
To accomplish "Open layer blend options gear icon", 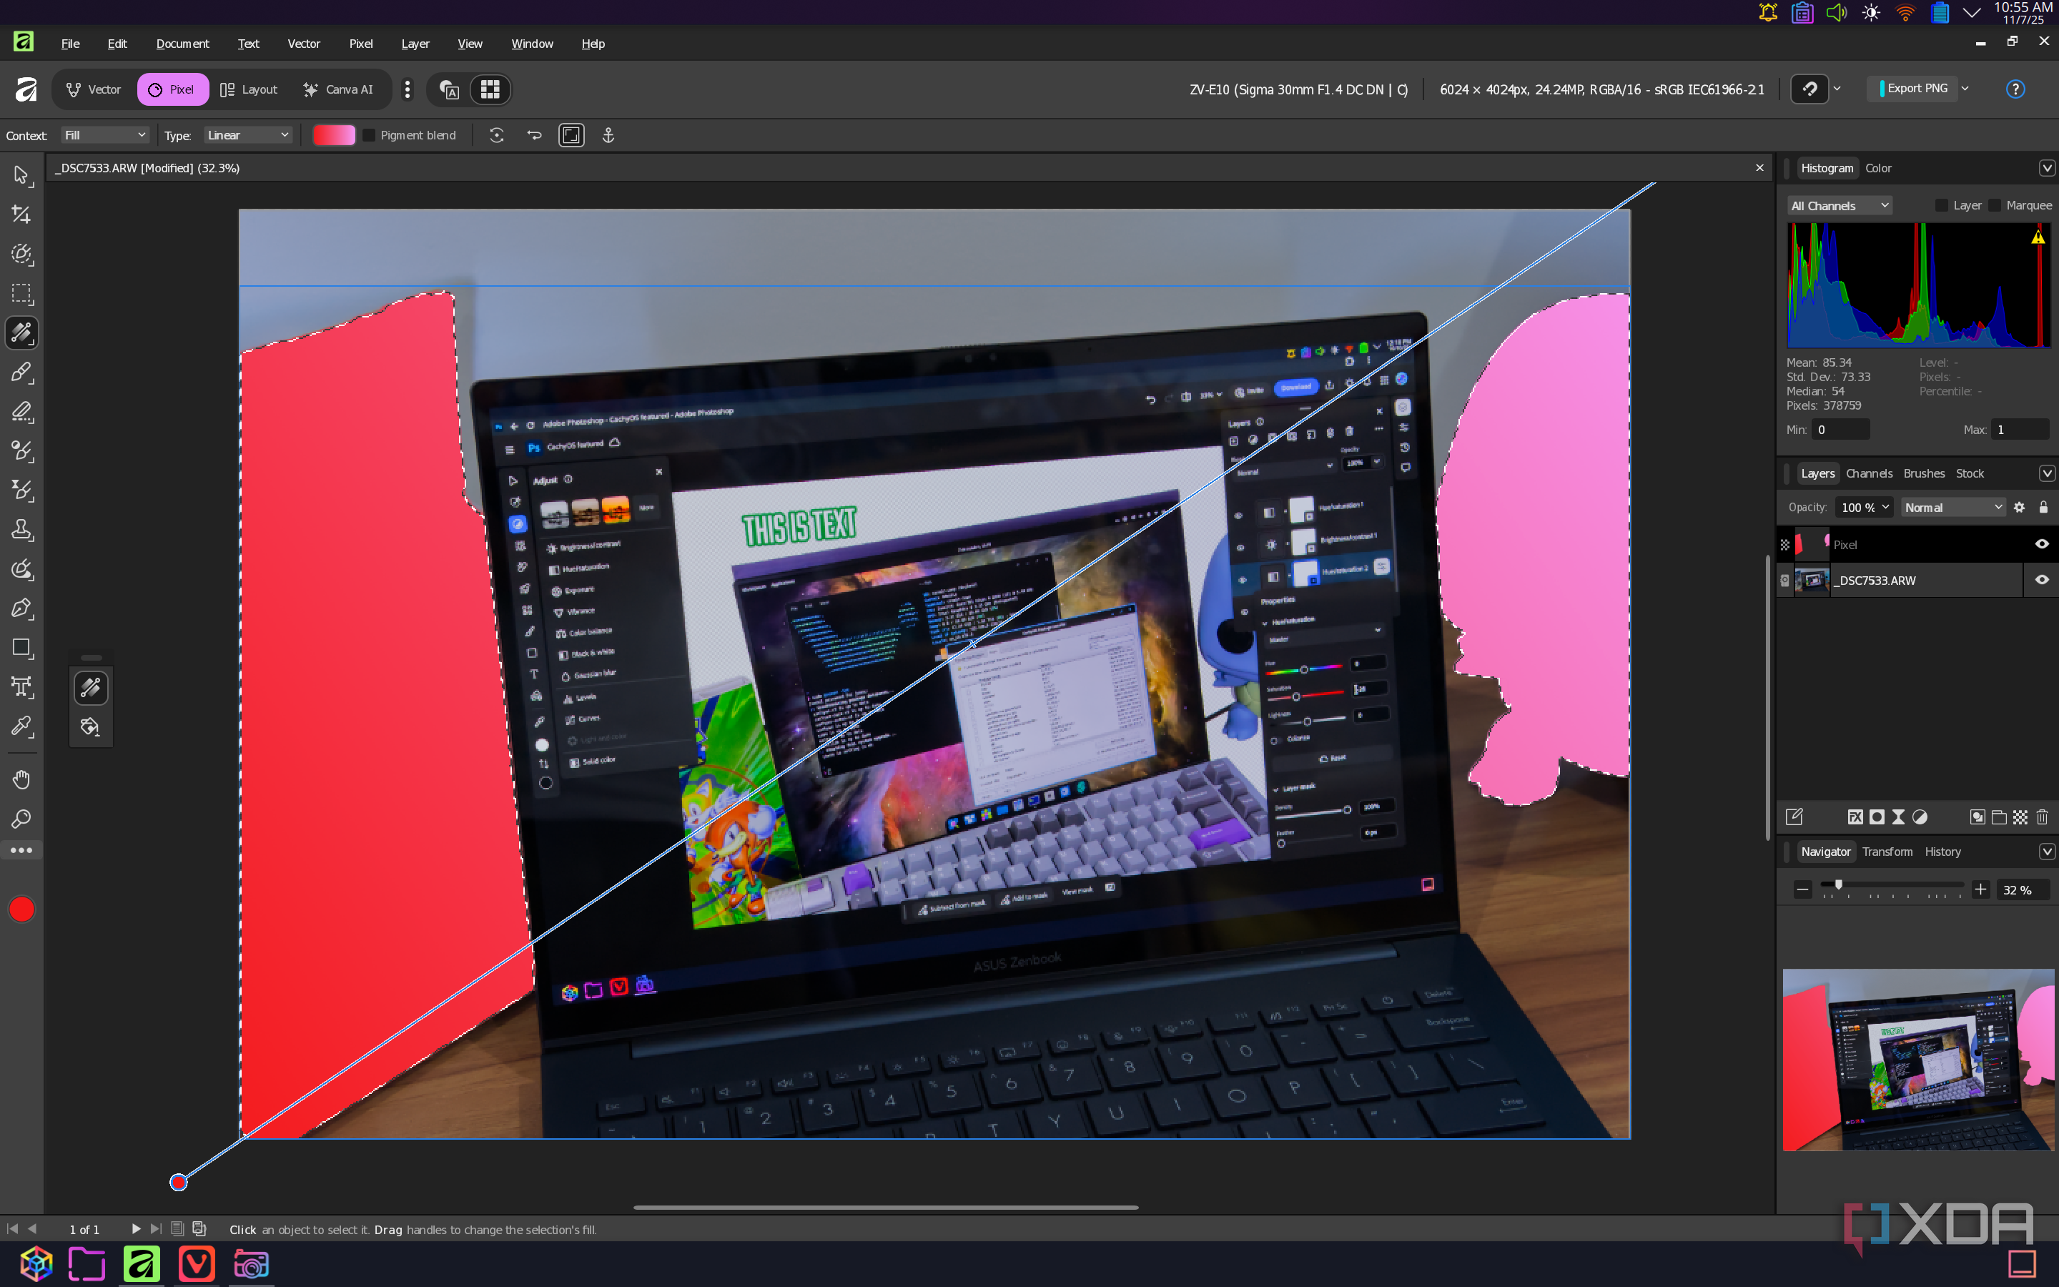I will click(2019, 508).
